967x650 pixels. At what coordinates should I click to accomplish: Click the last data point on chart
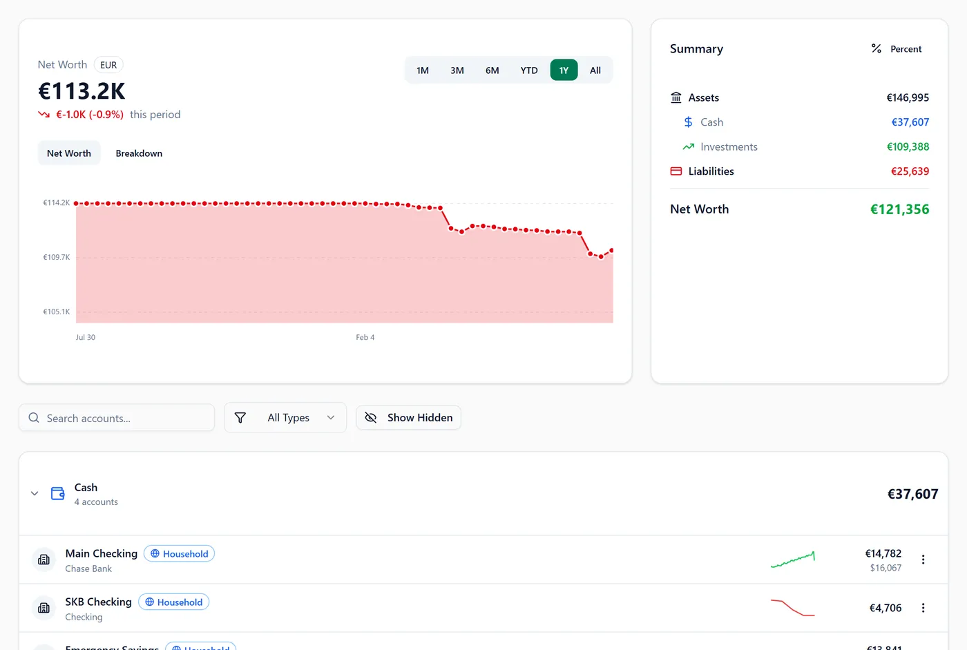pyautogui.click(x=611, y=250)
